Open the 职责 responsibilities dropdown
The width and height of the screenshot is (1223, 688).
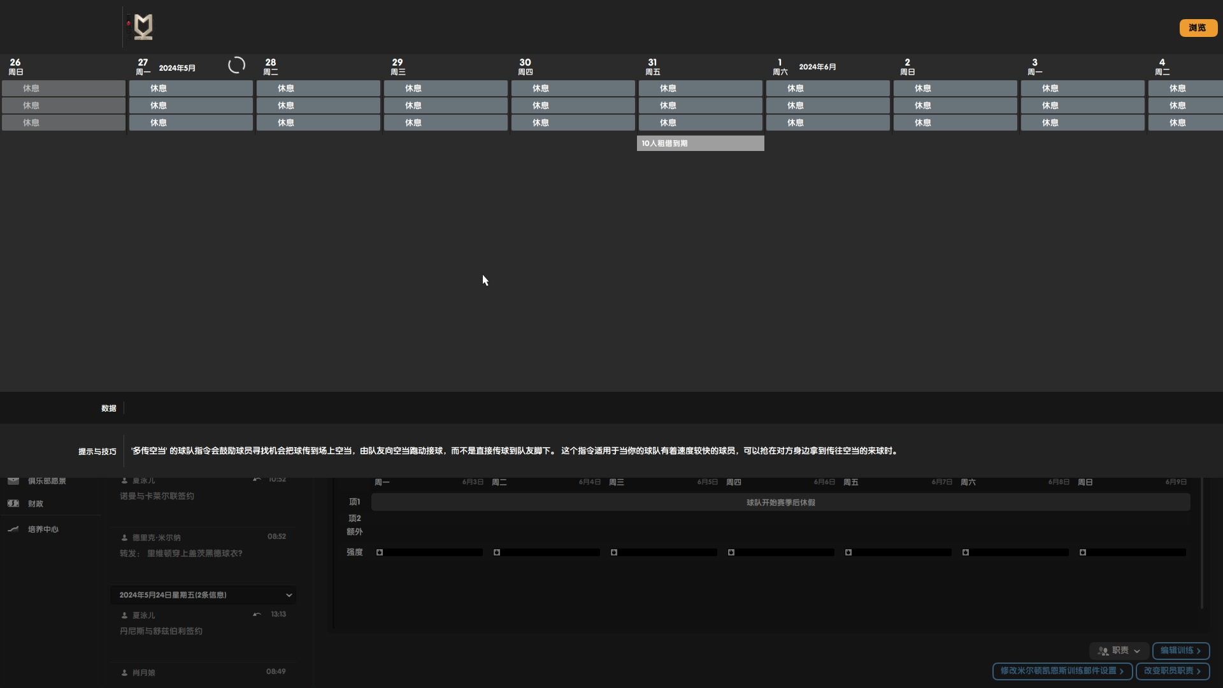(x=1119, y=650)
